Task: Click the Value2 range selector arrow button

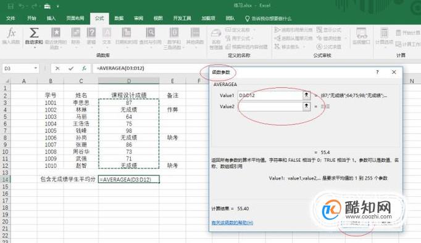Action: [x=306, y=106]
